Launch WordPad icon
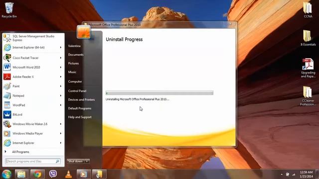The image size is (319, 179). (x=7, y=105)
